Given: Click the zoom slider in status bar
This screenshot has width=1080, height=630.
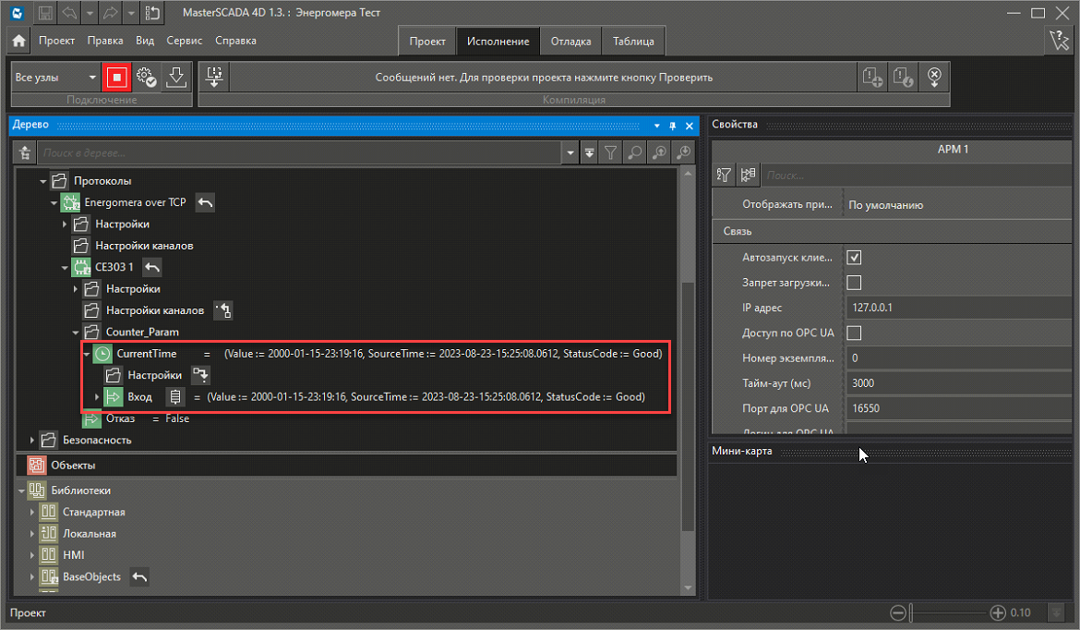Looking at the screenshot, I should [x=953, y=612].
